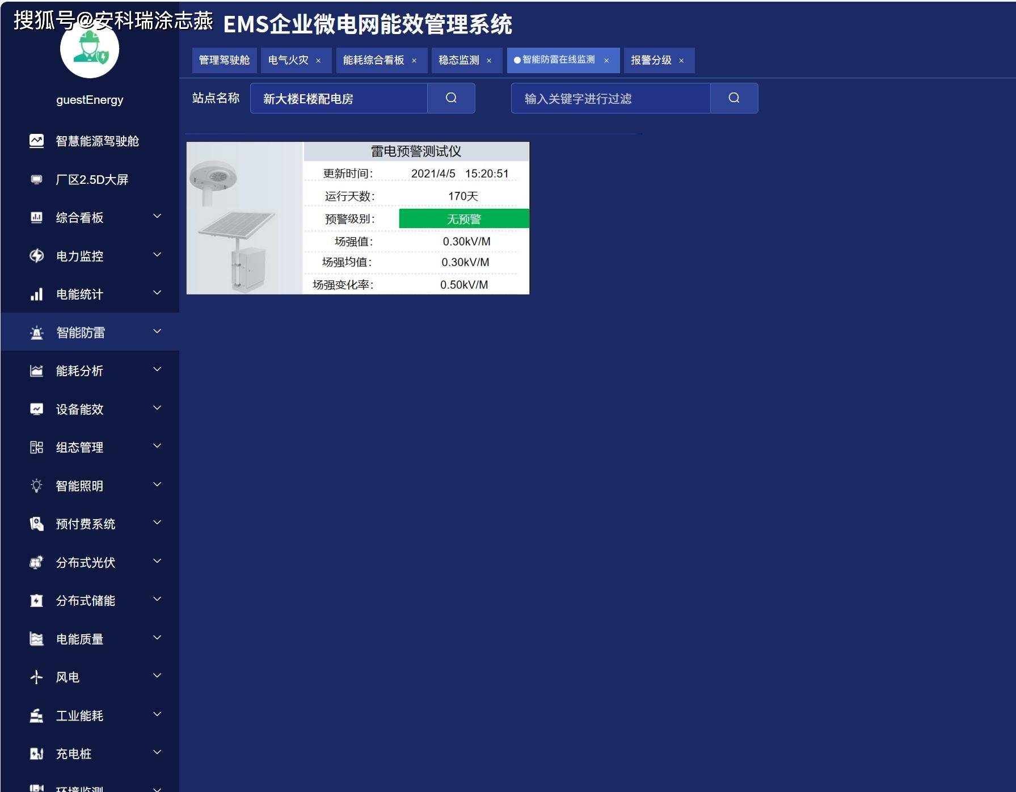Screen dimensions: 1016x792
Task: Expand the 电能统计 menu chevron
Action: click(x=157, y=293)
